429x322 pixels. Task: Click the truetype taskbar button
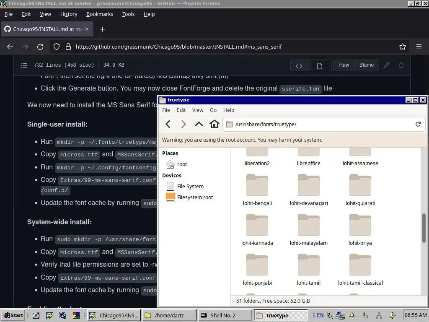[281, 315]
